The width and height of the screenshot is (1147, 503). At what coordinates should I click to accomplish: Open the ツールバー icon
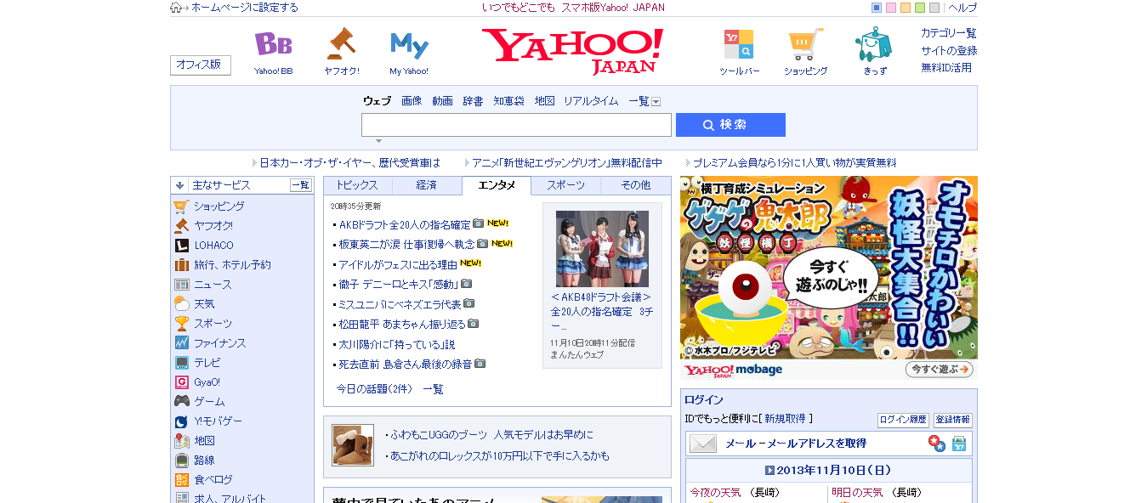click(739, 44)
